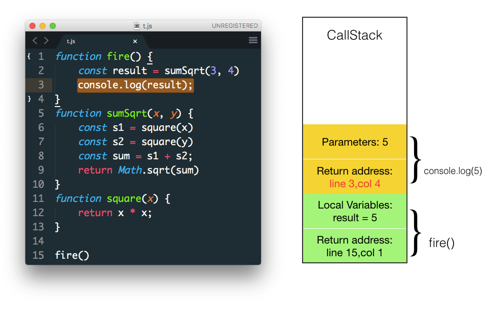484x309 pixels.
Task: Click 'function square(x) {' declaration
Action: coord(113,199)
